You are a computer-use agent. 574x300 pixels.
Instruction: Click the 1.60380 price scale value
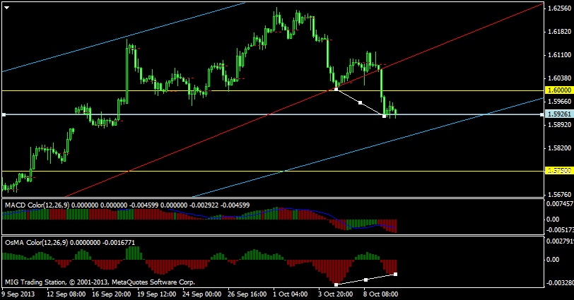point(559,78)
